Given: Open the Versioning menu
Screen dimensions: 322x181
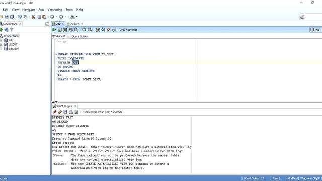Looking at the screenshot, I should pyautogui.click(x=55, y=10).
